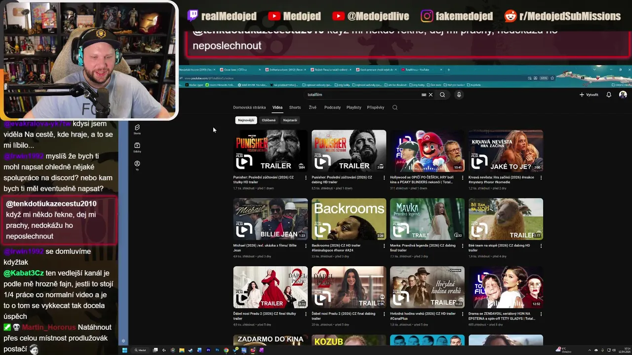Play the Hvězdná hodina vrahů thumbnail
Screen dimensions: 632x355
(x=427, y=287)
